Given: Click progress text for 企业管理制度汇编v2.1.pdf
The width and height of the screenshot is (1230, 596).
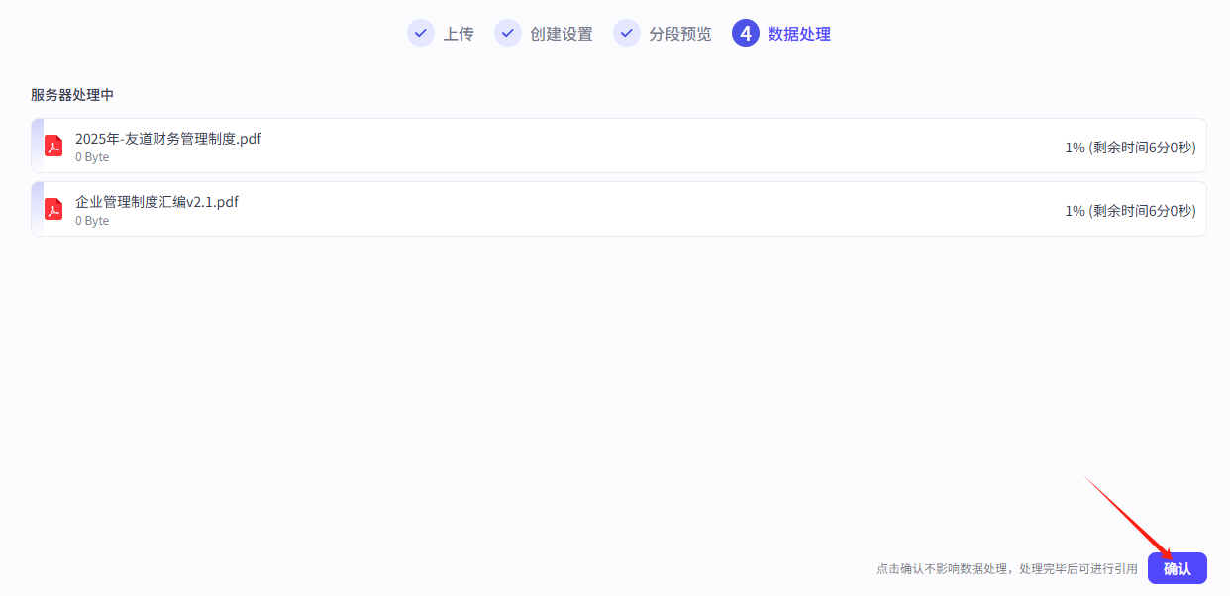Looking at the screenshot, I should click(1130, 211).
